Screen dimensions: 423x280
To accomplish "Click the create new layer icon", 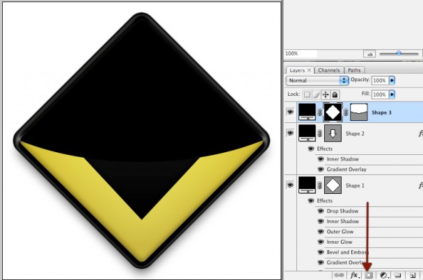I will click(413, 275).
